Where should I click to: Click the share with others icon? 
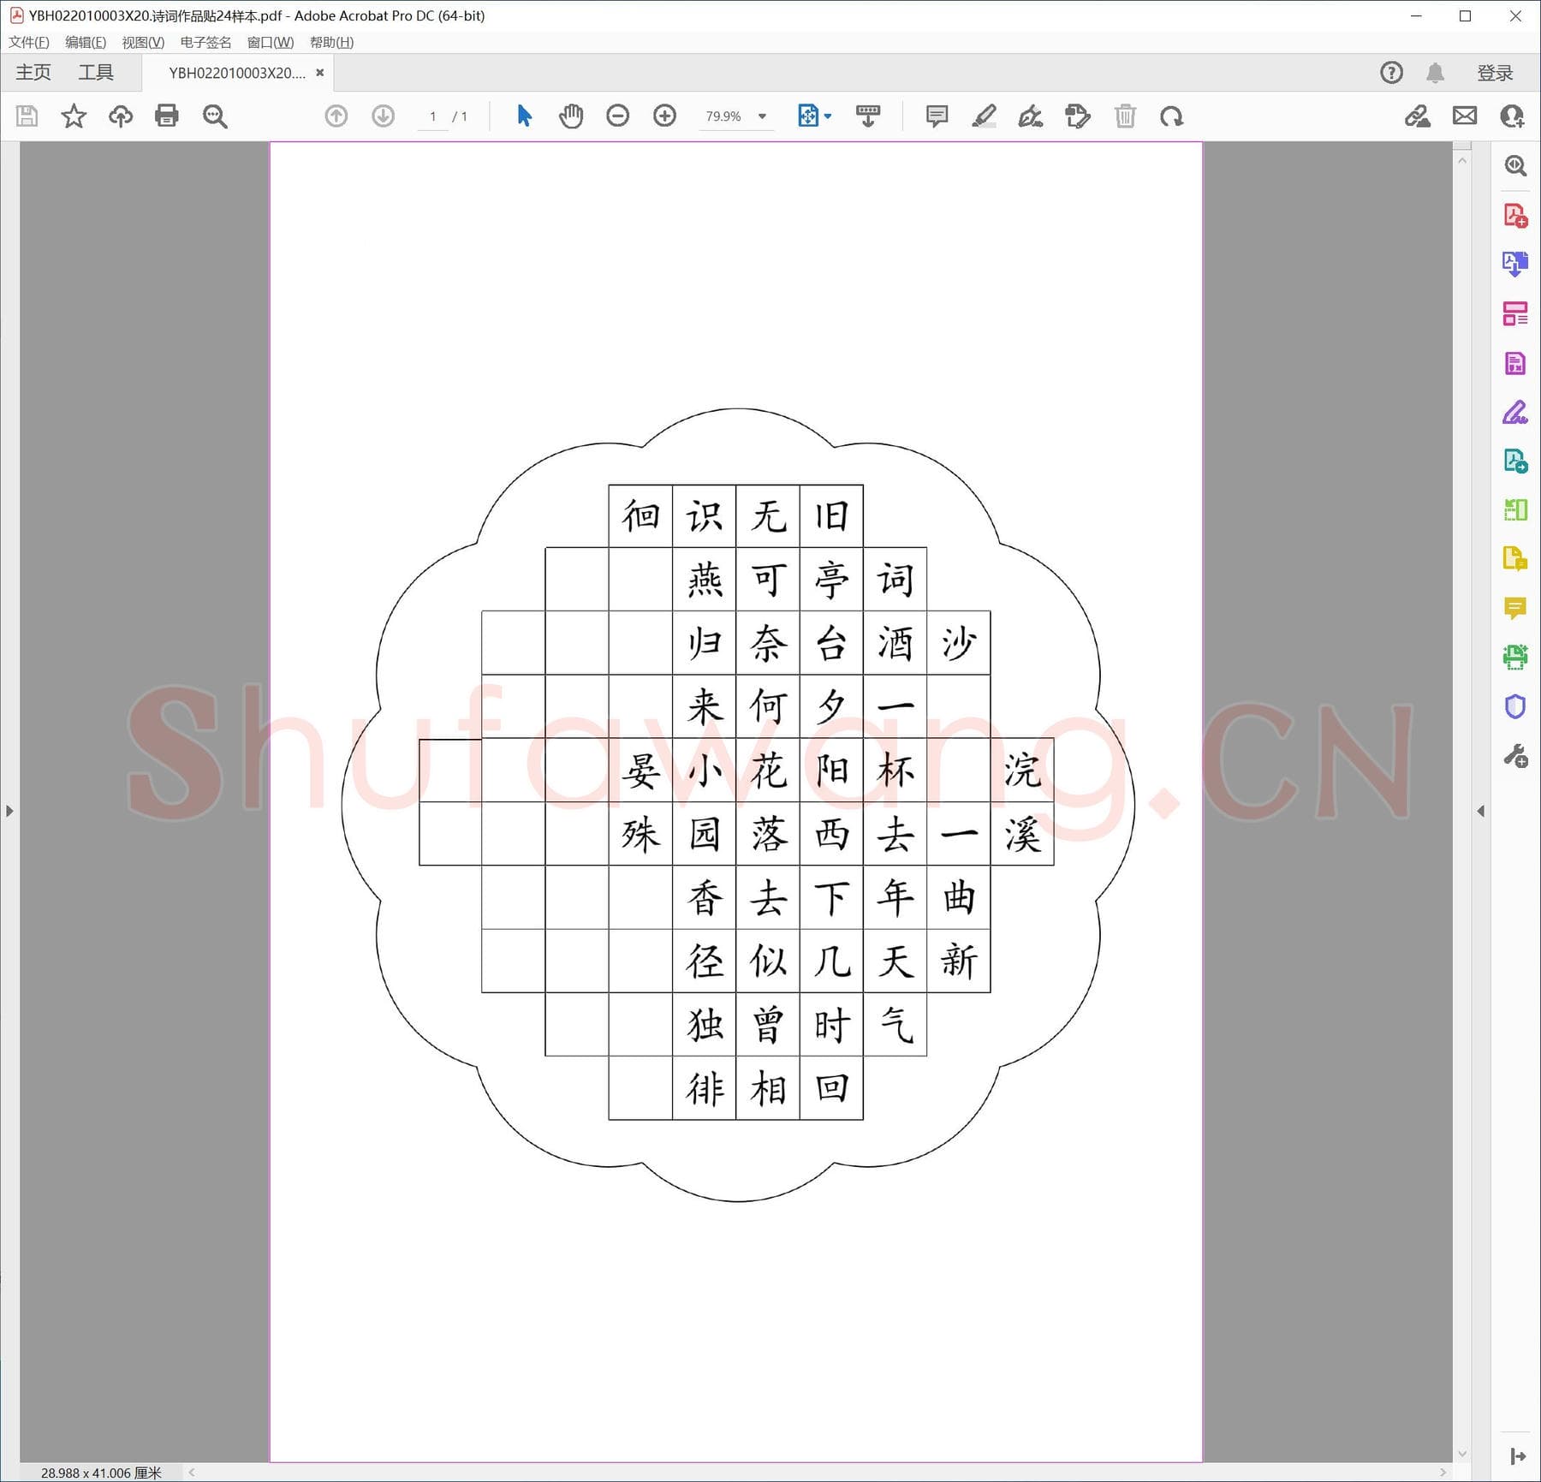[x=1512, y=116]
